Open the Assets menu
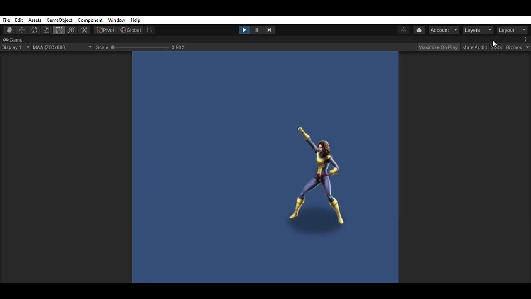The image size is (531, 299). tap(35, 20)
